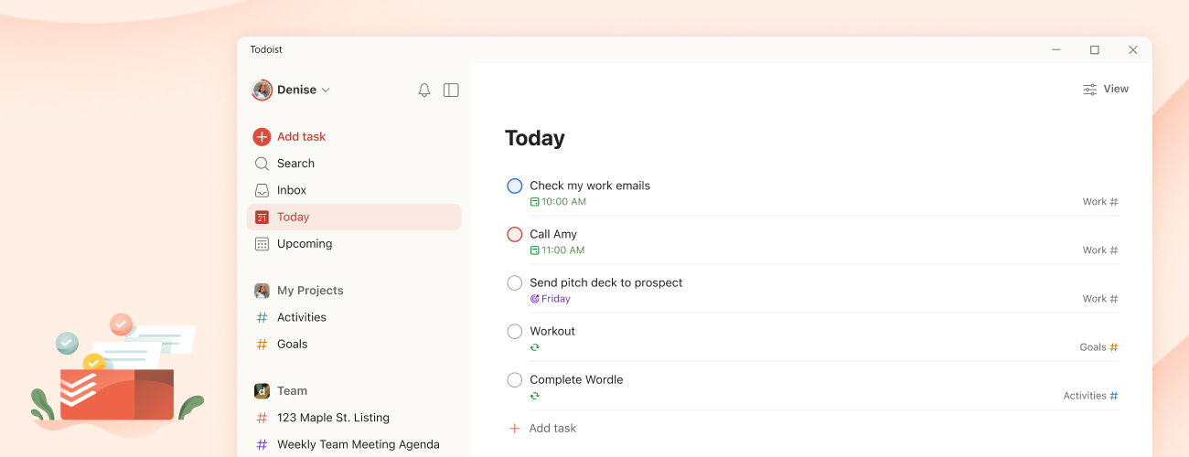The width and height of the screenshot is (1189, 457).
Task: Check off the 'Call Amy' task
Action: [515, 235]
